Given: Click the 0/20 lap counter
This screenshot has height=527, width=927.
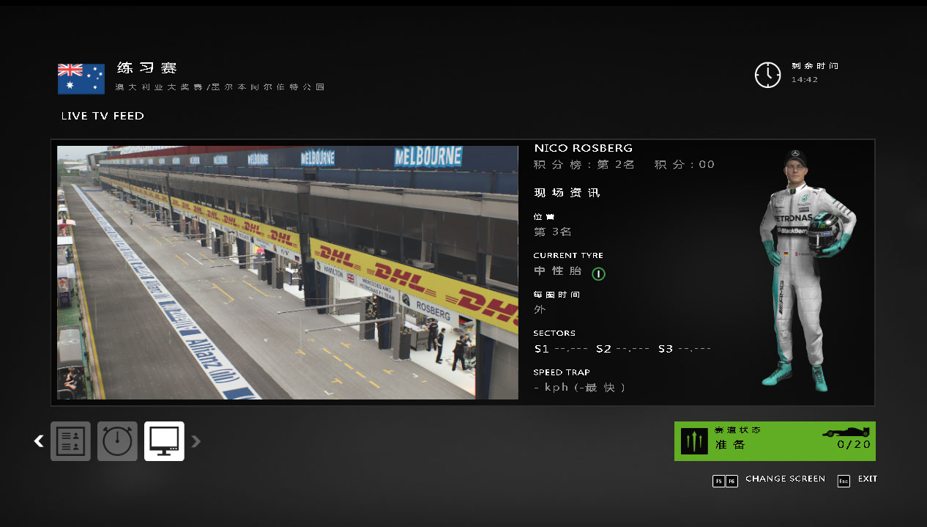Looking at the screenshot, I should pos(854,444).
